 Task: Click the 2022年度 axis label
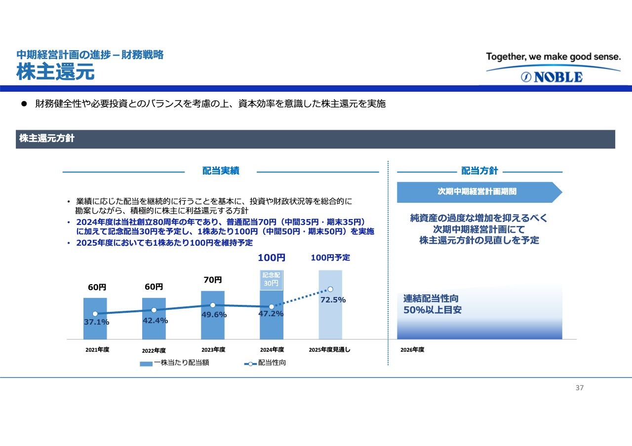(154, 351)
